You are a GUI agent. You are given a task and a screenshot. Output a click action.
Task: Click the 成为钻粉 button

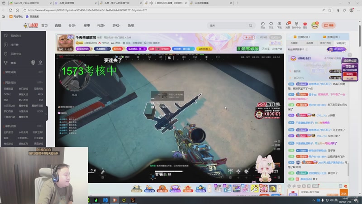coord(337,49)
